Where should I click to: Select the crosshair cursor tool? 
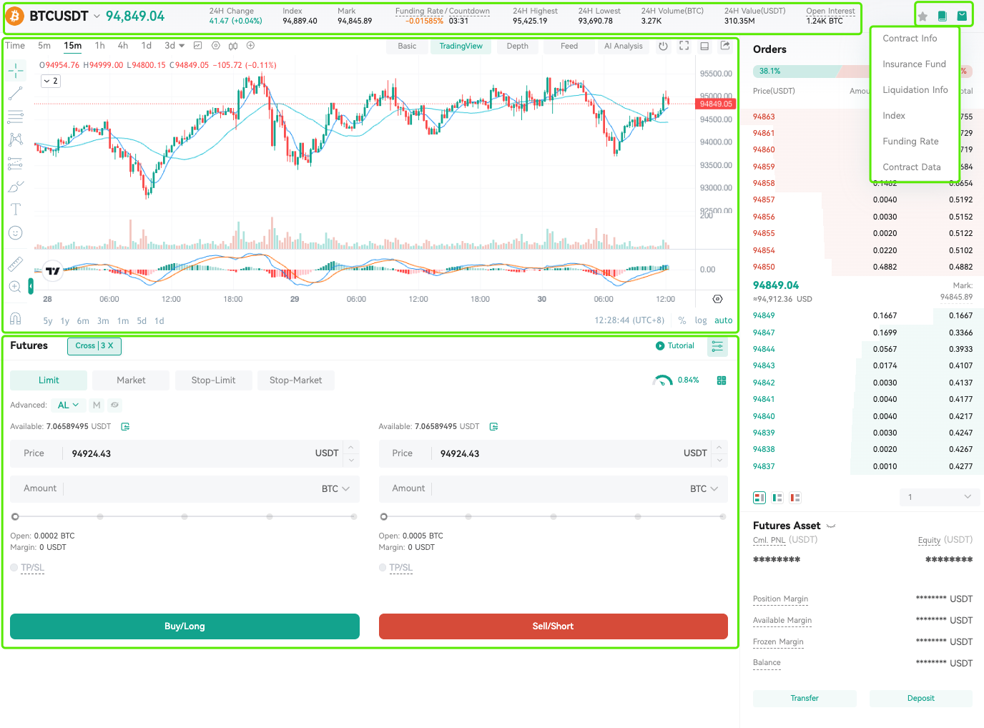[x=16, y=70]
